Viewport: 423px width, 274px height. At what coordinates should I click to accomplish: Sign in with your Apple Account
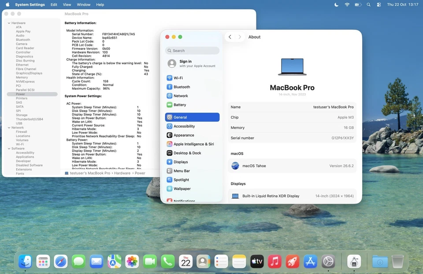click(192, 63)
